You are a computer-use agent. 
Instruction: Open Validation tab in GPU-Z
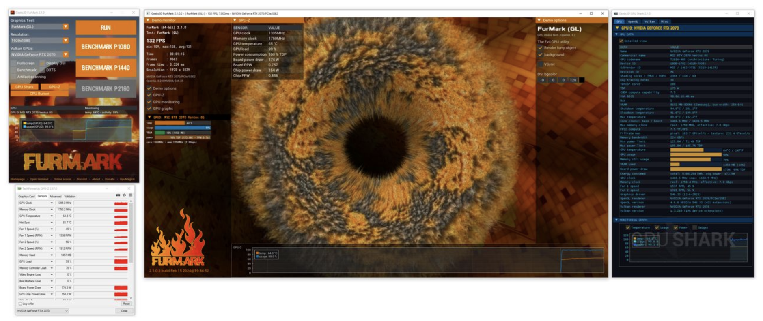(70, 196)
